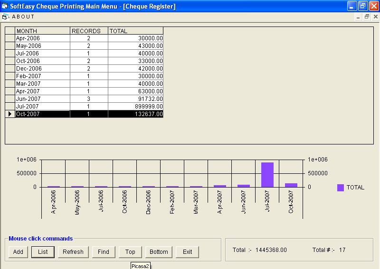Click the grand total value 1445368.00
This screenshot has height=269, width=380.
[271, 250]
